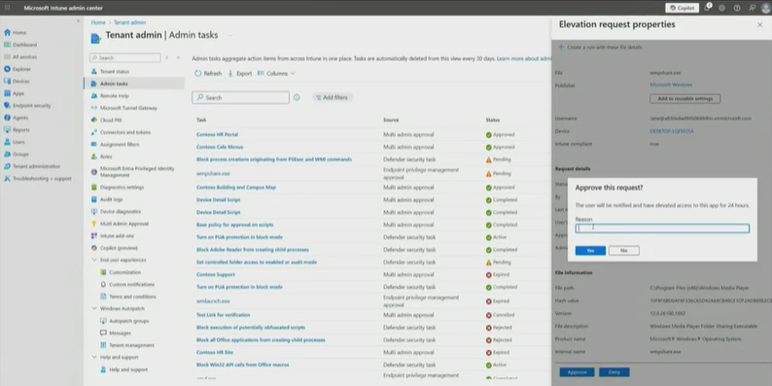Click the Task column header
Viewport: 772px width, 386px height.
click(201, 121)
